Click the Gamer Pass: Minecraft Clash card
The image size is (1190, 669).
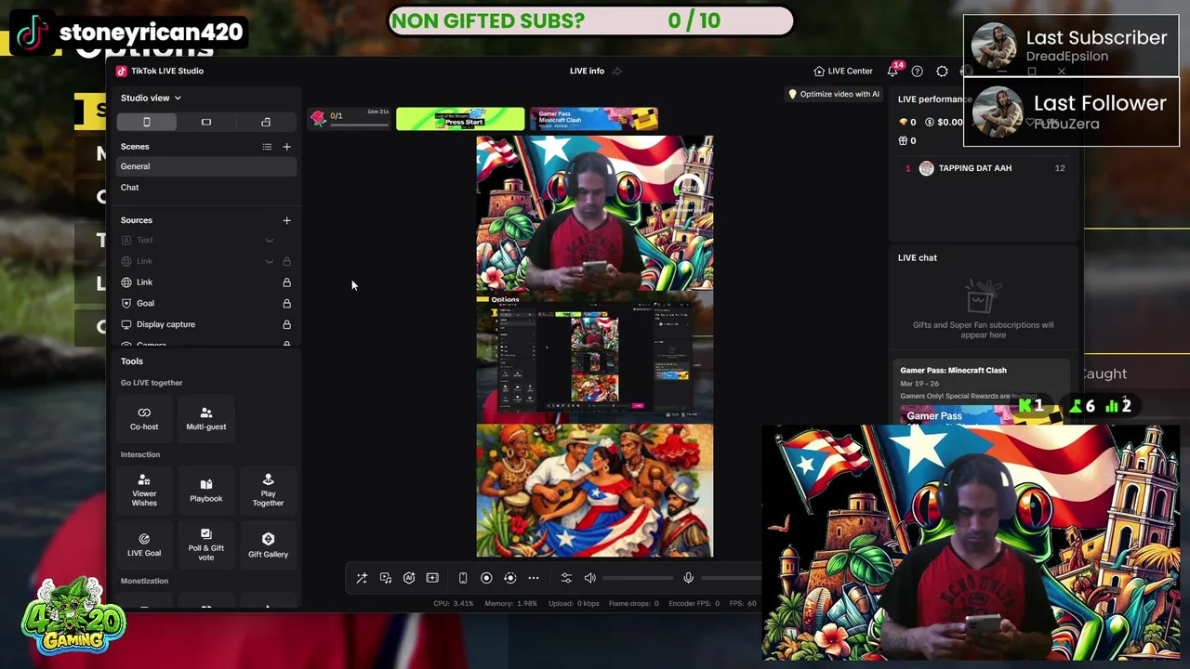point(984,392)
